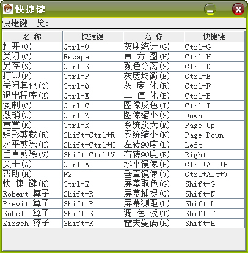Select the 直方图(H) cell

click(x=153, y=57)
